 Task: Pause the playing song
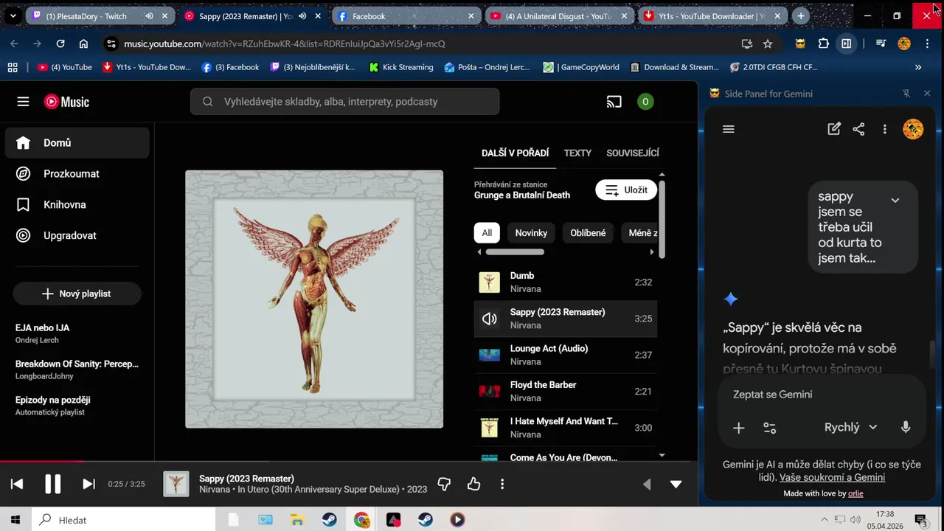(x=52, y=484)
